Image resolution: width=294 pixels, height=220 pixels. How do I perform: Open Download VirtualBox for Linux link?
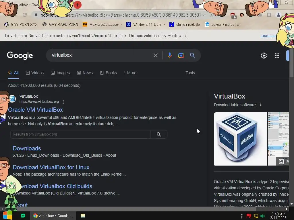click(x=51, y=167)
